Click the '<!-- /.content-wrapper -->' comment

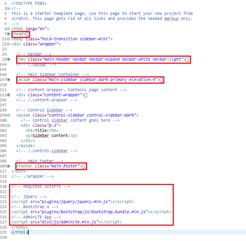pos(47,100)
